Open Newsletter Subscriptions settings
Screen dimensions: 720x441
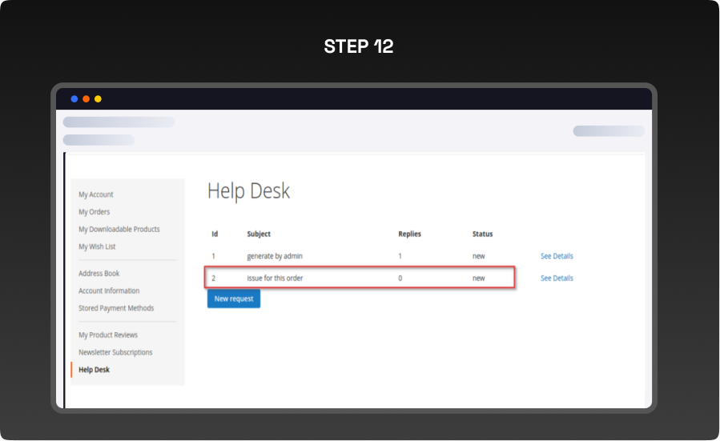(115, 352)
